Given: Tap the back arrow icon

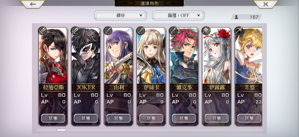Looking at the screenshot, I should click(x=33, y=4).
